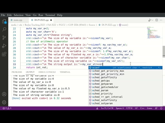Screen dimensions: 165x123
Task: Click the 08-29-2022.cpp breadcrumb item
Action: pyautogui.click(x=108, y=25)
